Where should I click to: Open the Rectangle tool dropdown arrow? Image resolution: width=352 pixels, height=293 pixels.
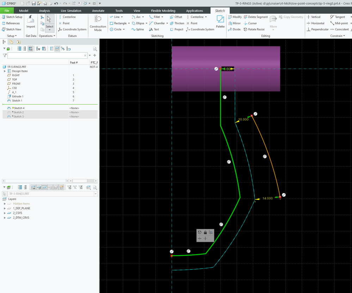[x=129, y=23]
